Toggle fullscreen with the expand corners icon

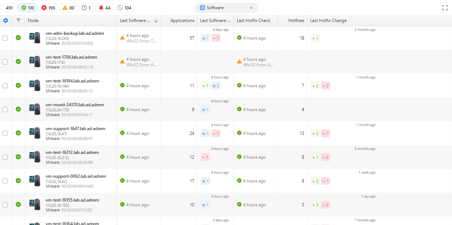tap(445, 8)
